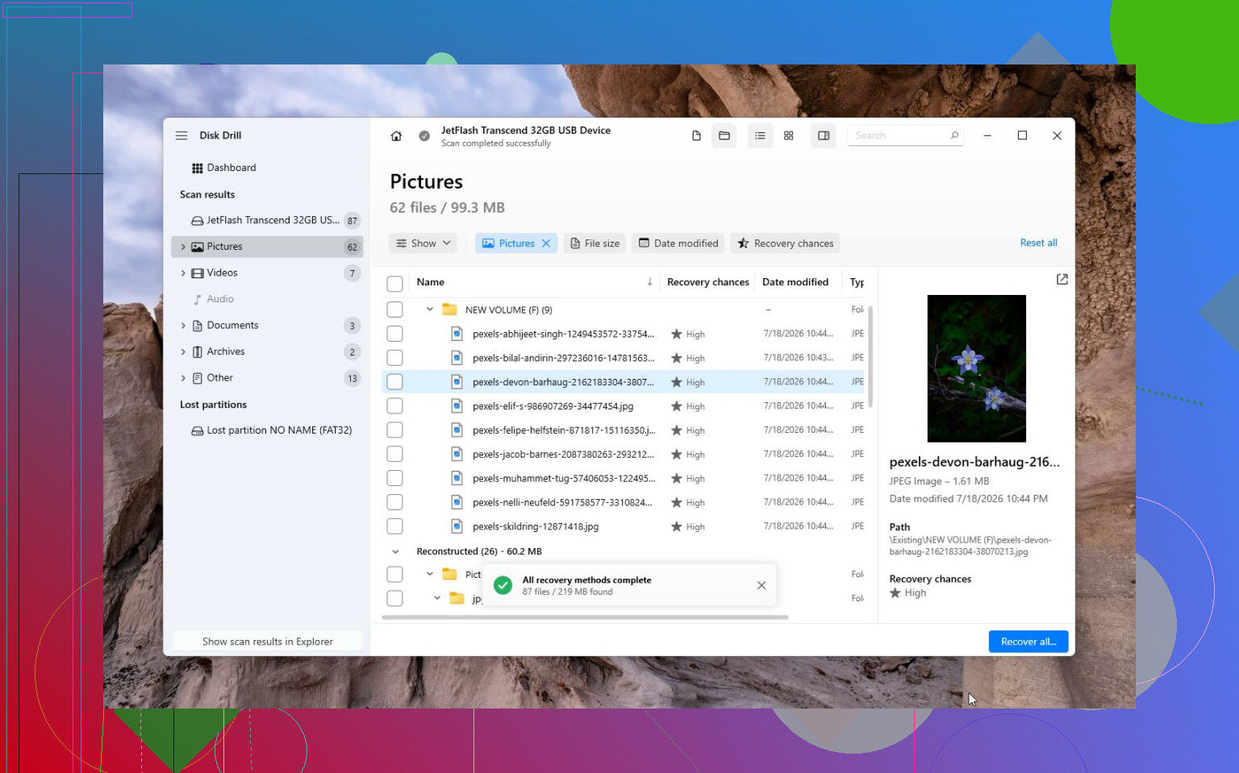Collapse the Reconstructed (26) group

tap(395, 552)
